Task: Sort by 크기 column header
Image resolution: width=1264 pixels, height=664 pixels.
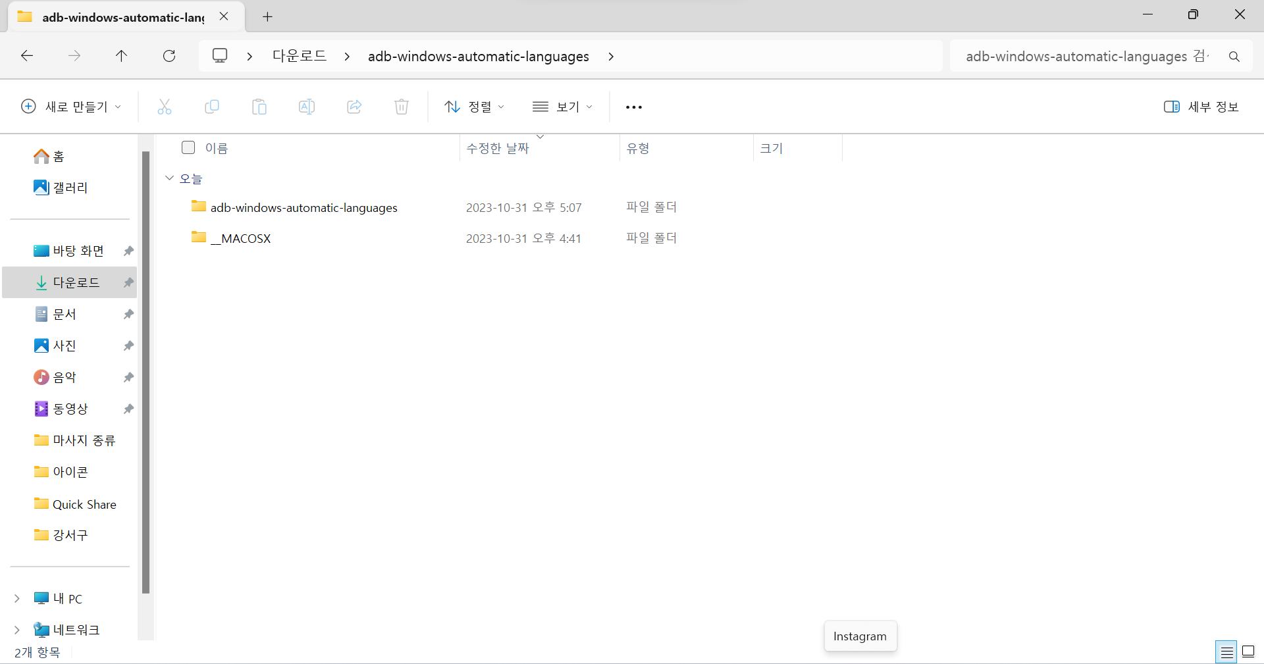Action: 772,148
